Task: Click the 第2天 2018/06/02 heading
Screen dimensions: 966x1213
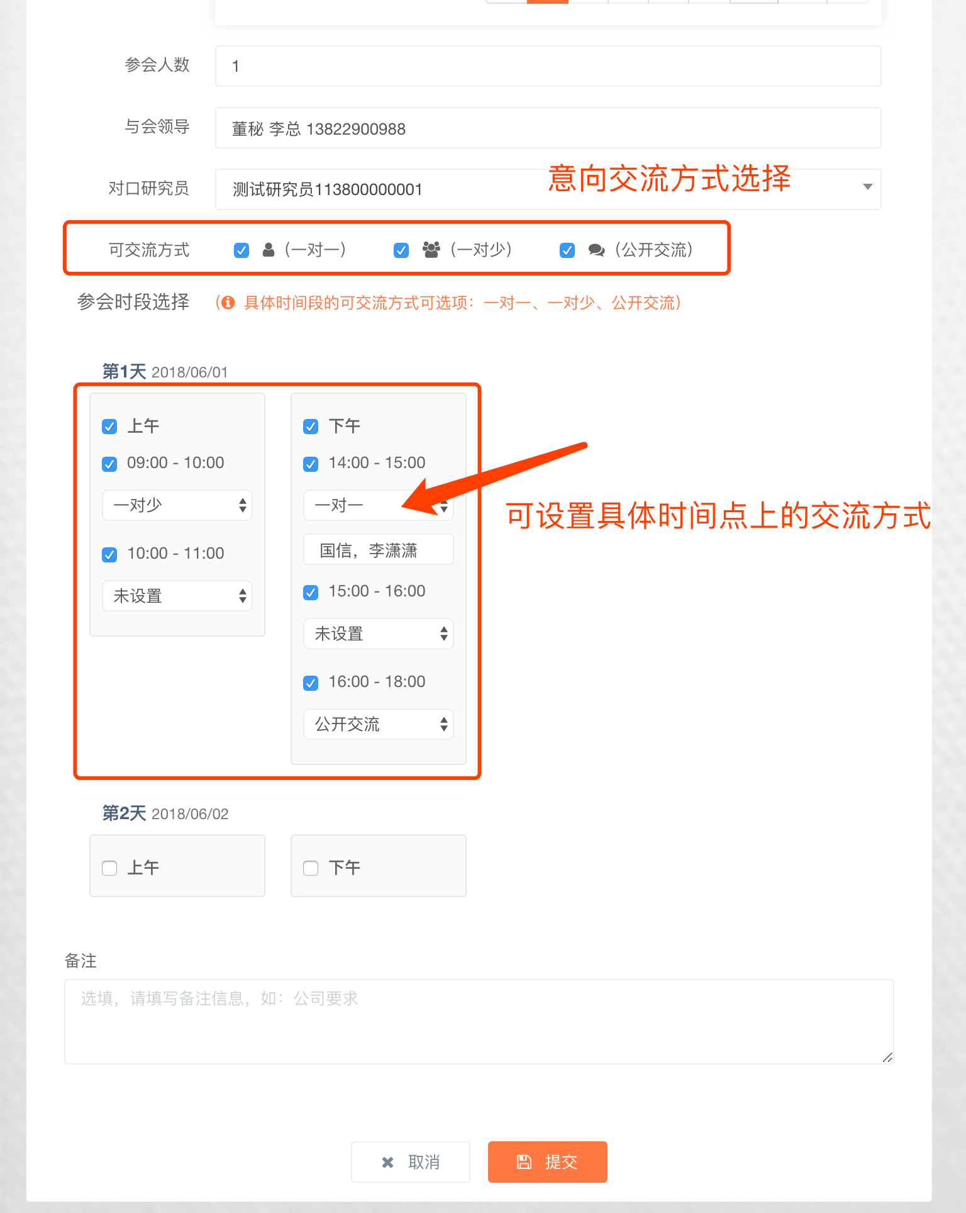Action: pyautogui.click(x=165, y=813)
